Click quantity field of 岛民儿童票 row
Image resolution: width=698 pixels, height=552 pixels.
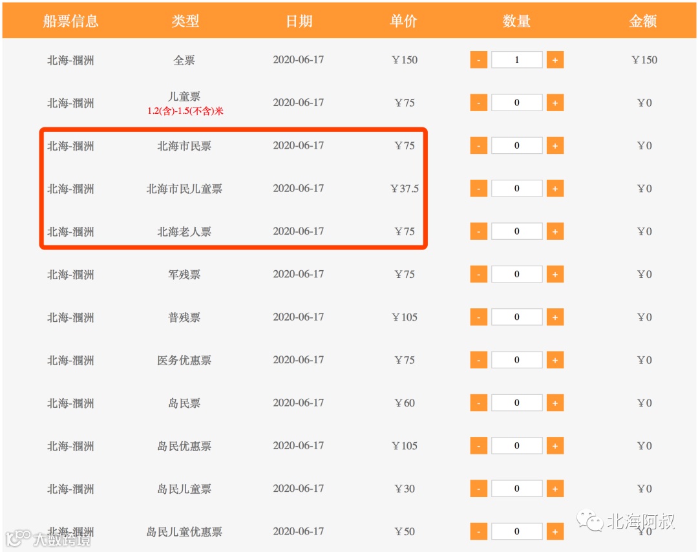[517, 489]
